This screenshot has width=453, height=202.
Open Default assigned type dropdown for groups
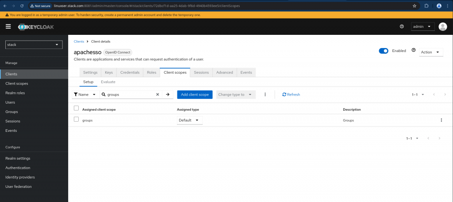tap(189, 120)
